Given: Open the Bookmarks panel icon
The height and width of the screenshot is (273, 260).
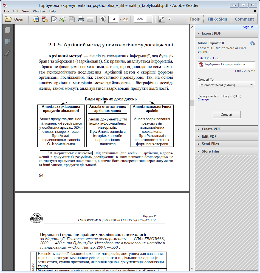Looking at the screenshot, I should click(7, 42).
